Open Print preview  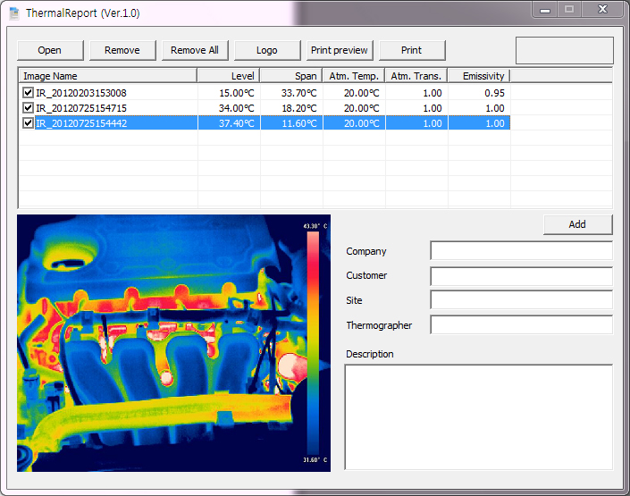[x=340, y=50]
